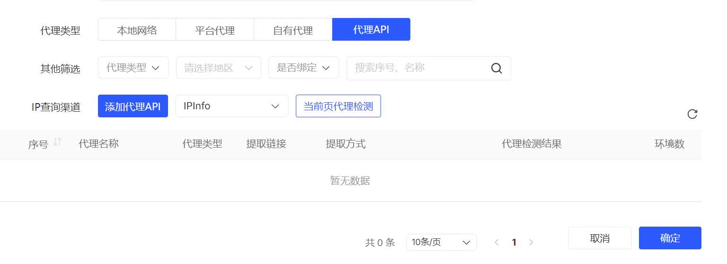Open the 代理类型 filter dropdown
The image size is (727, 264).
133,68
